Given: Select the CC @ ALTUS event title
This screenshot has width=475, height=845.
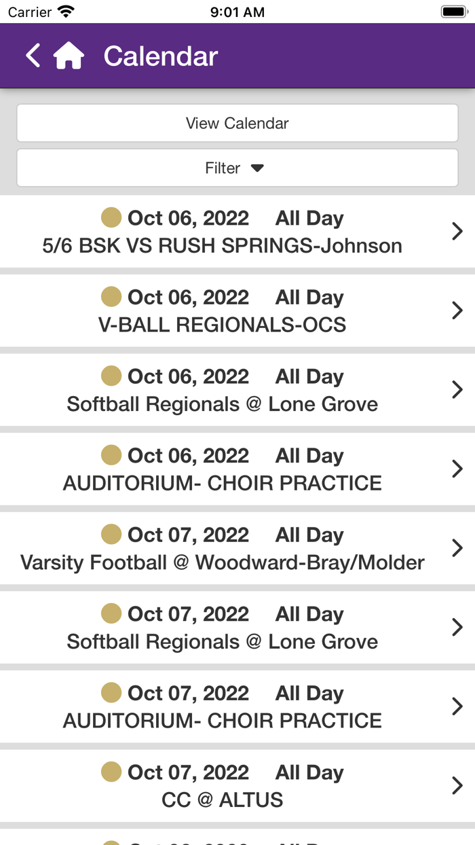Looking at the screenshot, I should [223, 799].
